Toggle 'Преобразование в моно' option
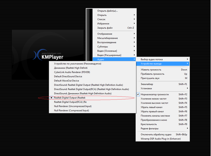This screenshot has height=156, width=211. pyautogui.click(x=163, y=120)
